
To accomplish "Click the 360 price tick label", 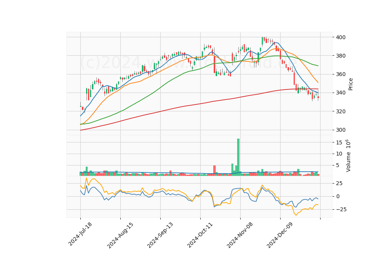I will (x=341, y=74).
